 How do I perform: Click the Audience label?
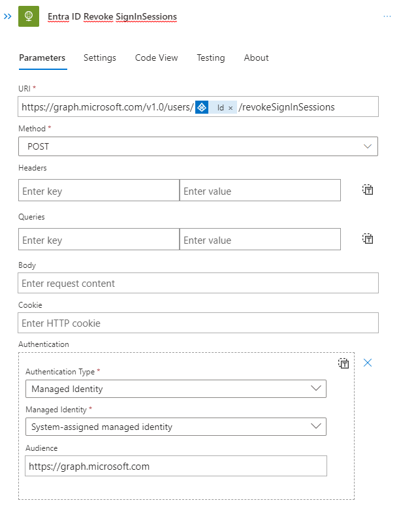coord(42,448)
